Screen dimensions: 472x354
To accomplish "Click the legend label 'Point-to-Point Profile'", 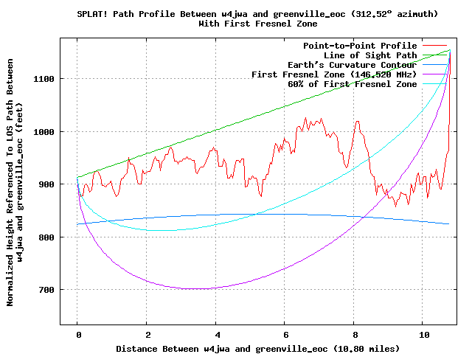I will [360, 46].
